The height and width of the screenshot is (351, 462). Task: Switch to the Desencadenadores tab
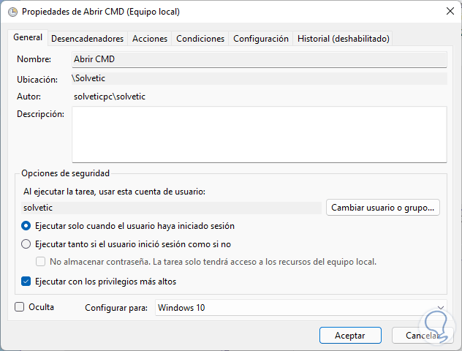(87, 39)
